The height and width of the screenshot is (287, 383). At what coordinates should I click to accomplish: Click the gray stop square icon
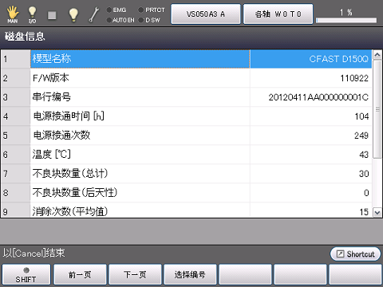point(52,15)
